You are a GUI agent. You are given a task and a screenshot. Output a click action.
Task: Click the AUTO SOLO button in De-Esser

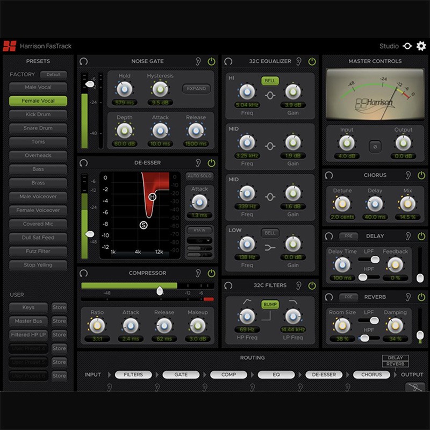click(199, 176)
